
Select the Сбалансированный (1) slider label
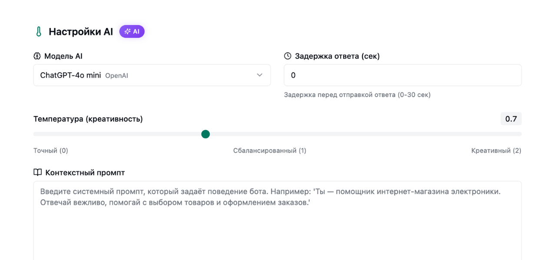(x=269, y=151)
